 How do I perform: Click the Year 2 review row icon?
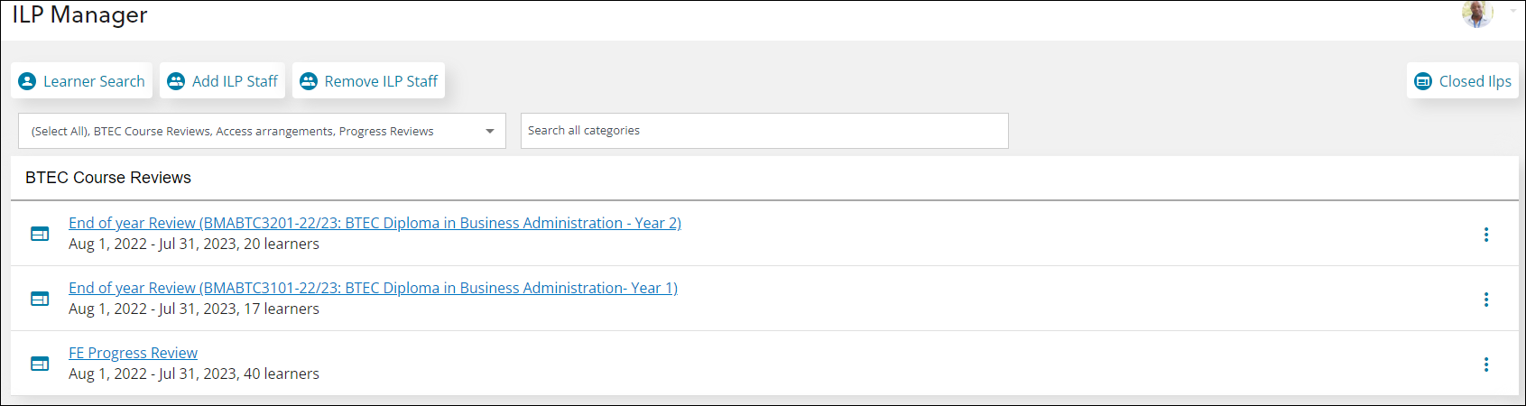click(x=40, y=234)
